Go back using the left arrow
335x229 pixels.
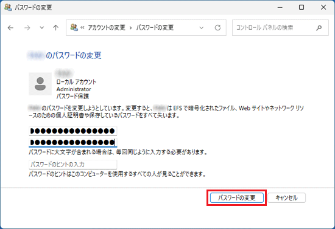(x=10, y=28)
